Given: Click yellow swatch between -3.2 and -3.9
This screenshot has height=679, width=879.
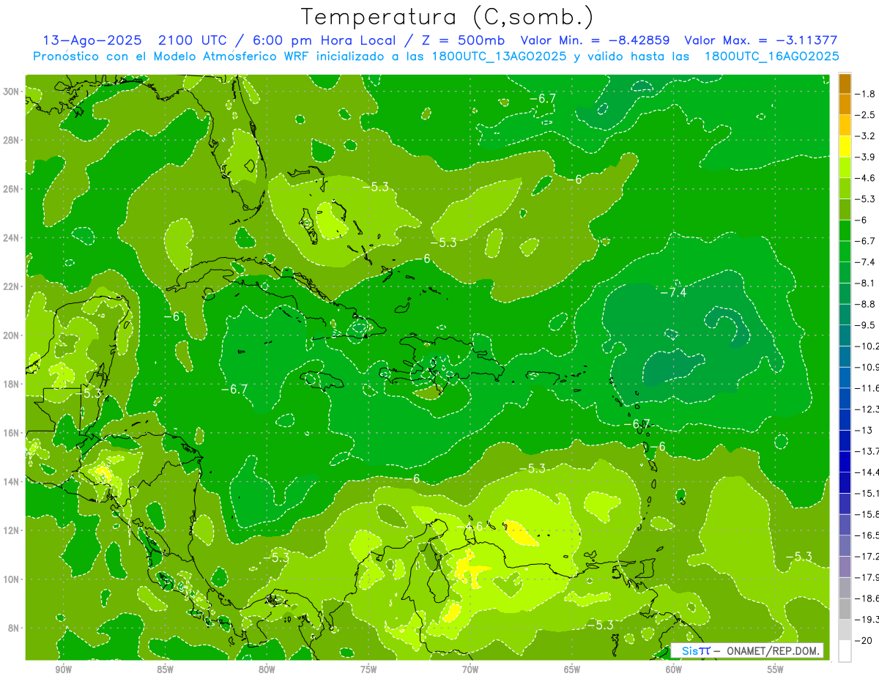Looking at the screenshot, I should point(845,146).
